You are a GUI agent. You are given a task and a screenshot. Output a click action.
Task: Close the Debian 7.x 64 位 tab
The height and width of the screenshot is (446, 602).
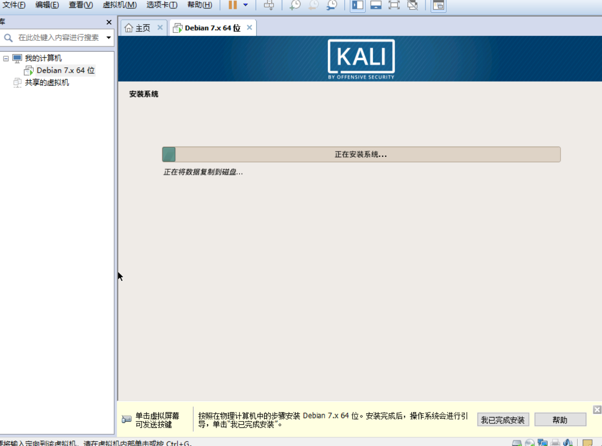(249, 28)
